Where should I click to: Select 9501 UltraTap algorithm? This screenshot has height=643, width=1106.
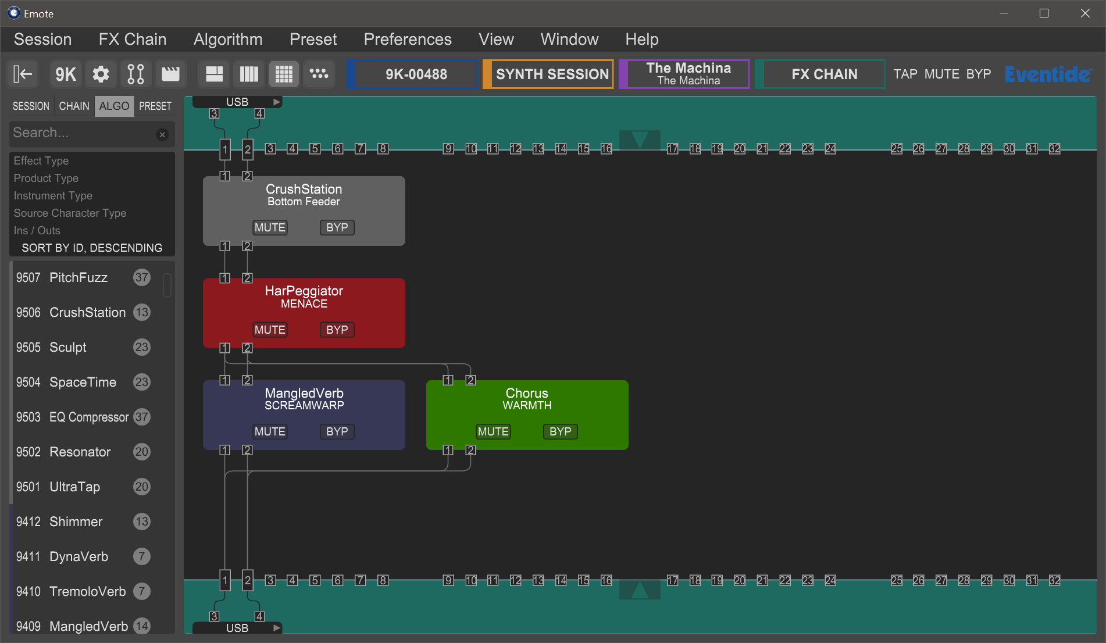pos(85,487)
